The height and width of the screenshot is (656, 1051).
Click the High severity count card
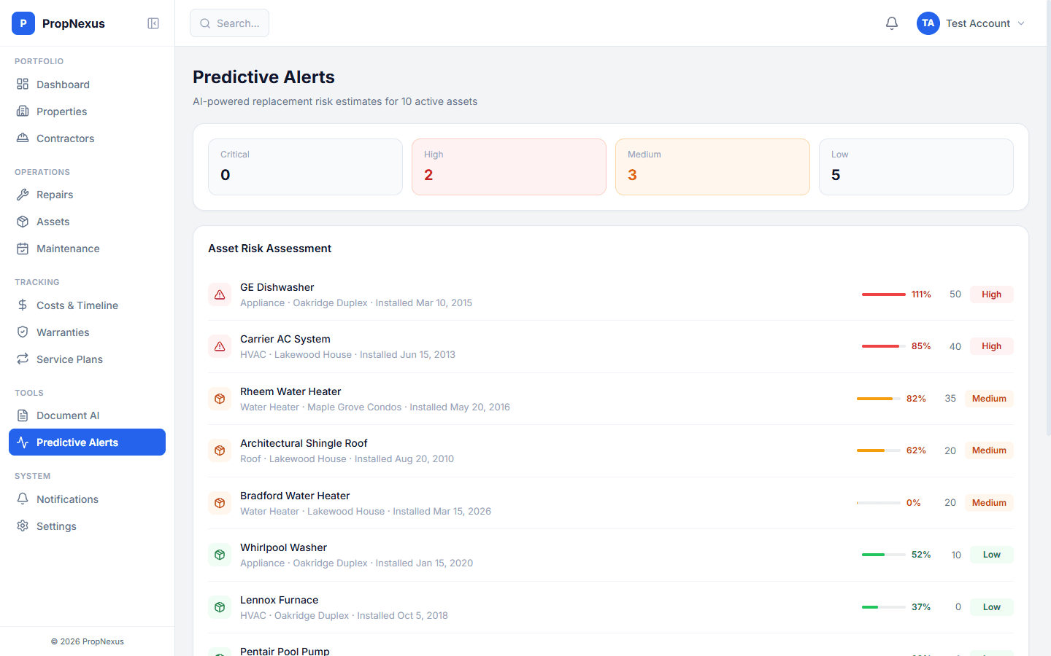509,166
